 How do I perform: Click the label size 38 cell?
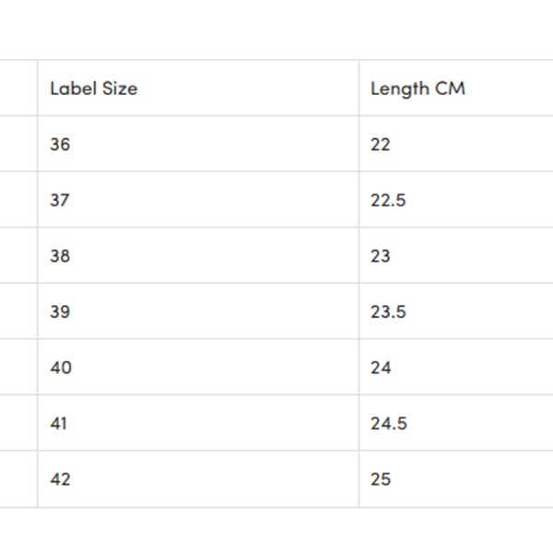pyautogui.click(x=60, y=256)
